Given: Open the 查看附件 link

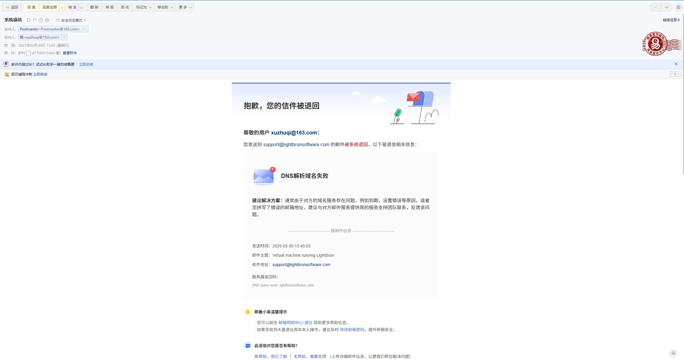Looking at the screenshot, I should tap(70, 53).
